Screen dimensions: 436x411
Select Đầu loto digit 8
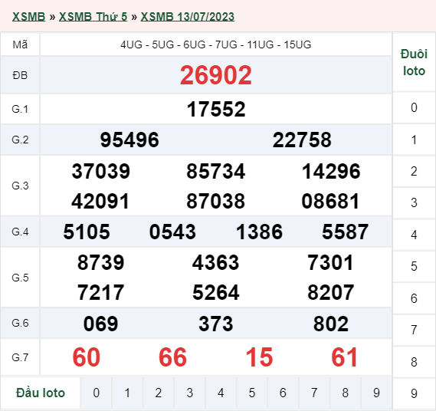pos(346,393)
